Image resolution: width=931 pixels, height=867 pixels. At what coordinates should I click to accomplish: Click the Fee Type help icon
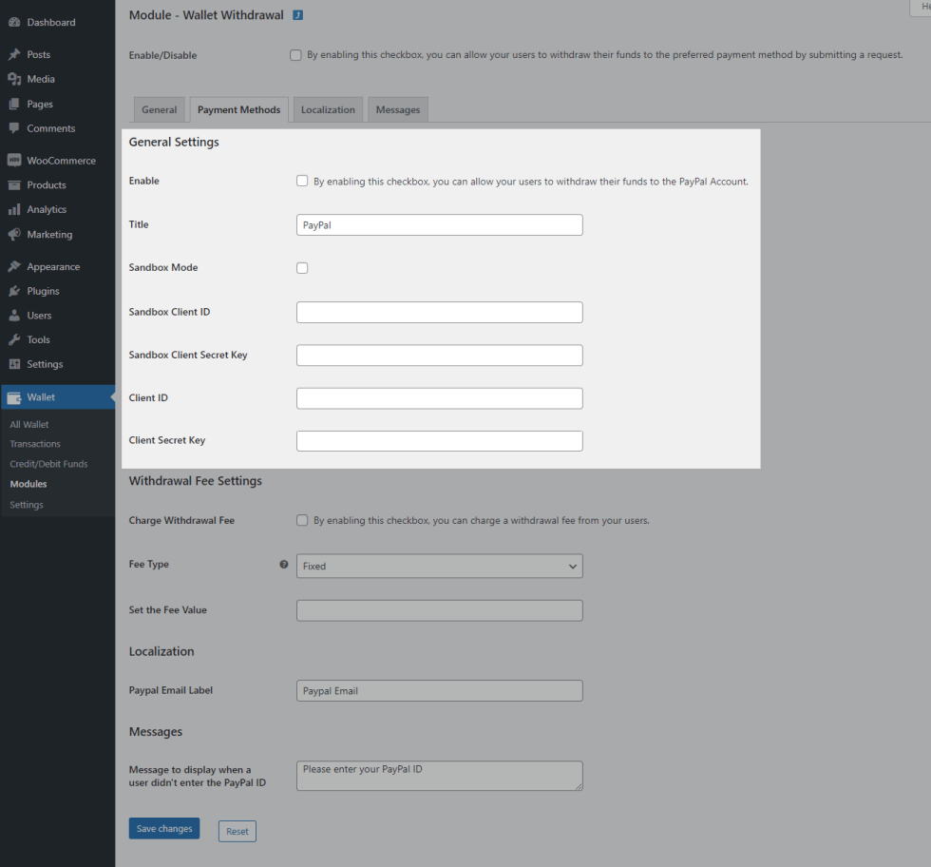pyautogui.click(x=283, y=565)
